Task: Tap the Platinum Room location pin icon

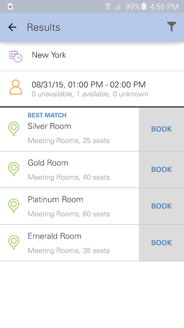Action: [14, 206]
